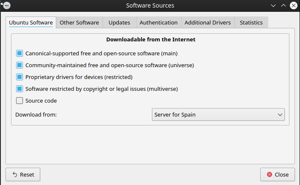
Task: Toggle Proprietary drivers for devices (restricted)
Action: pos(19,77)
